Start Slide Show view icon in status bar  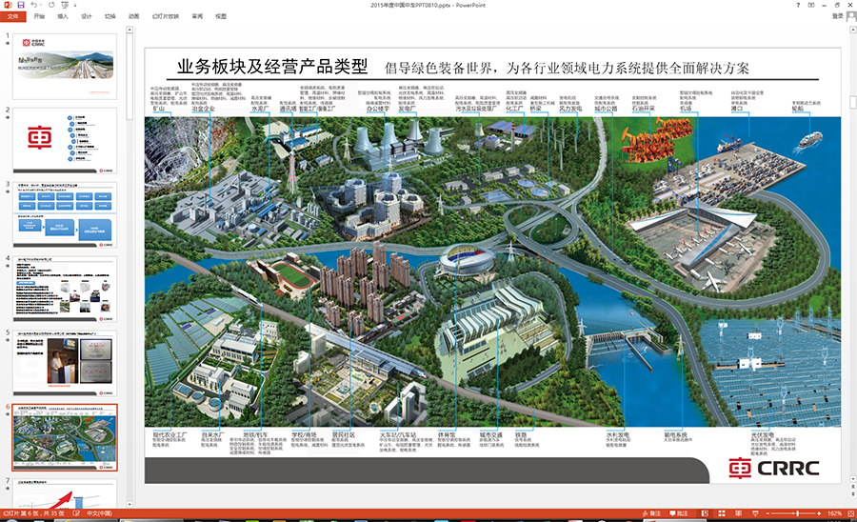pos(755,513)
